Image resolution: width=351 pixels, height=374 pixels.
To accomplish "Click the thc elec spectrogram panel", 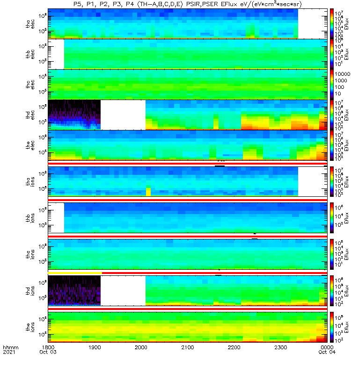I will (188, 85).
